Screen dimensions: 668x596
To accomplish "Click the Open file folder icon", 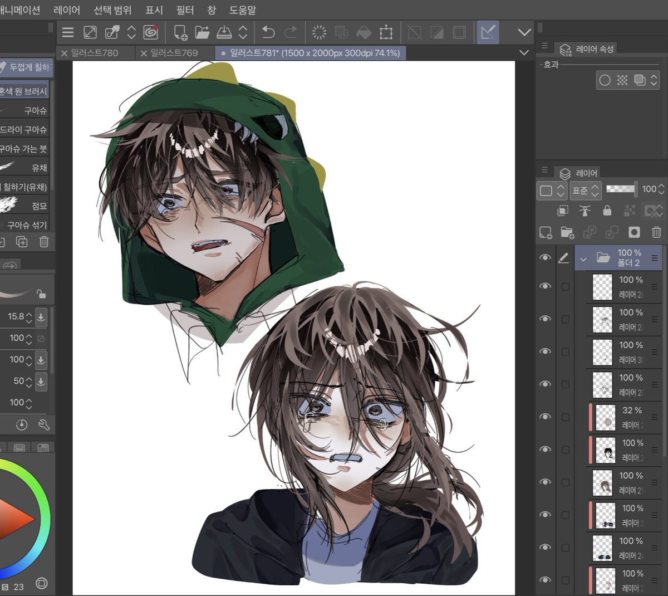I will (202, 33).
